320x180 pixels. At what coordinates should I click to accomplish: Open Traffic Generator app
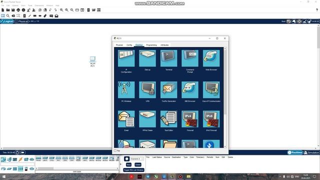point(169,90)
